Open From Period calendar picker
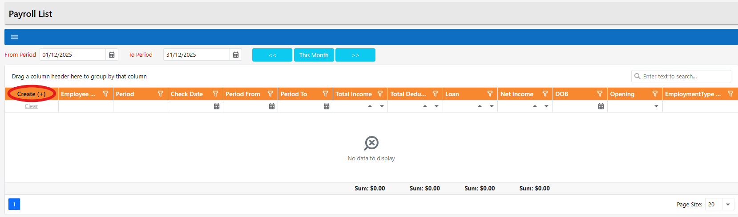Image resolution: width=738 pixels, height=217 pixels. [x=112, y=55]
